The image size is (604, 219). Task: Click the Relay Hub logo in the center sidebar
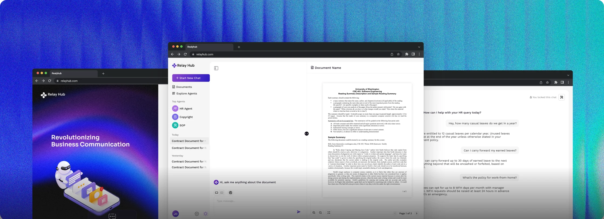[x=183, y=66]
